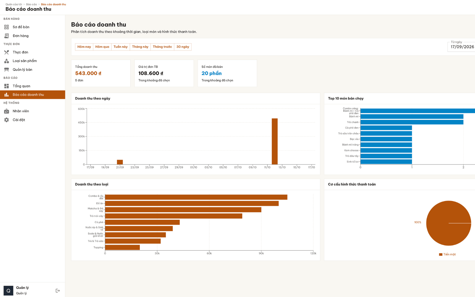This screenshot has width=475, height=297.
Task: Click the Báo cáo doanh thu bar-chart icon
Action: 7,95
